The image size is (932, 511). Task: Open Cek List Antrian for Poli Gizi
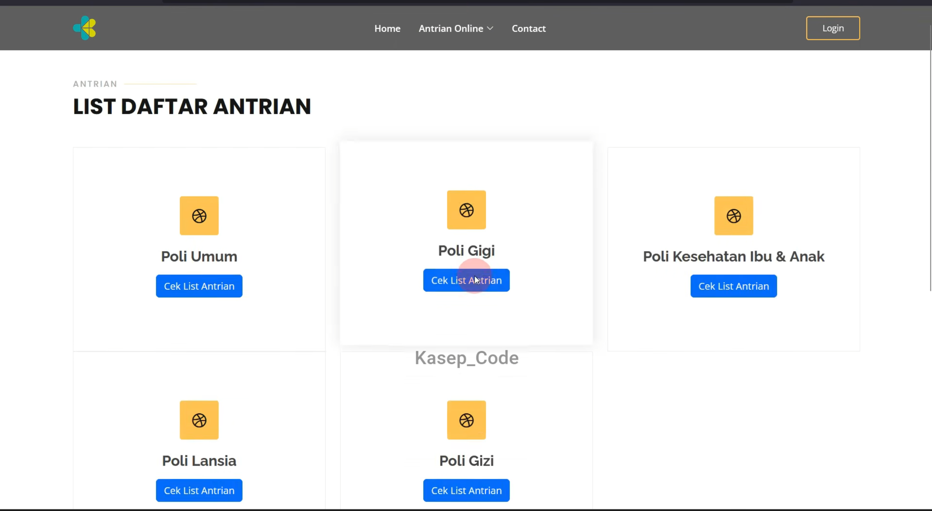466,490
